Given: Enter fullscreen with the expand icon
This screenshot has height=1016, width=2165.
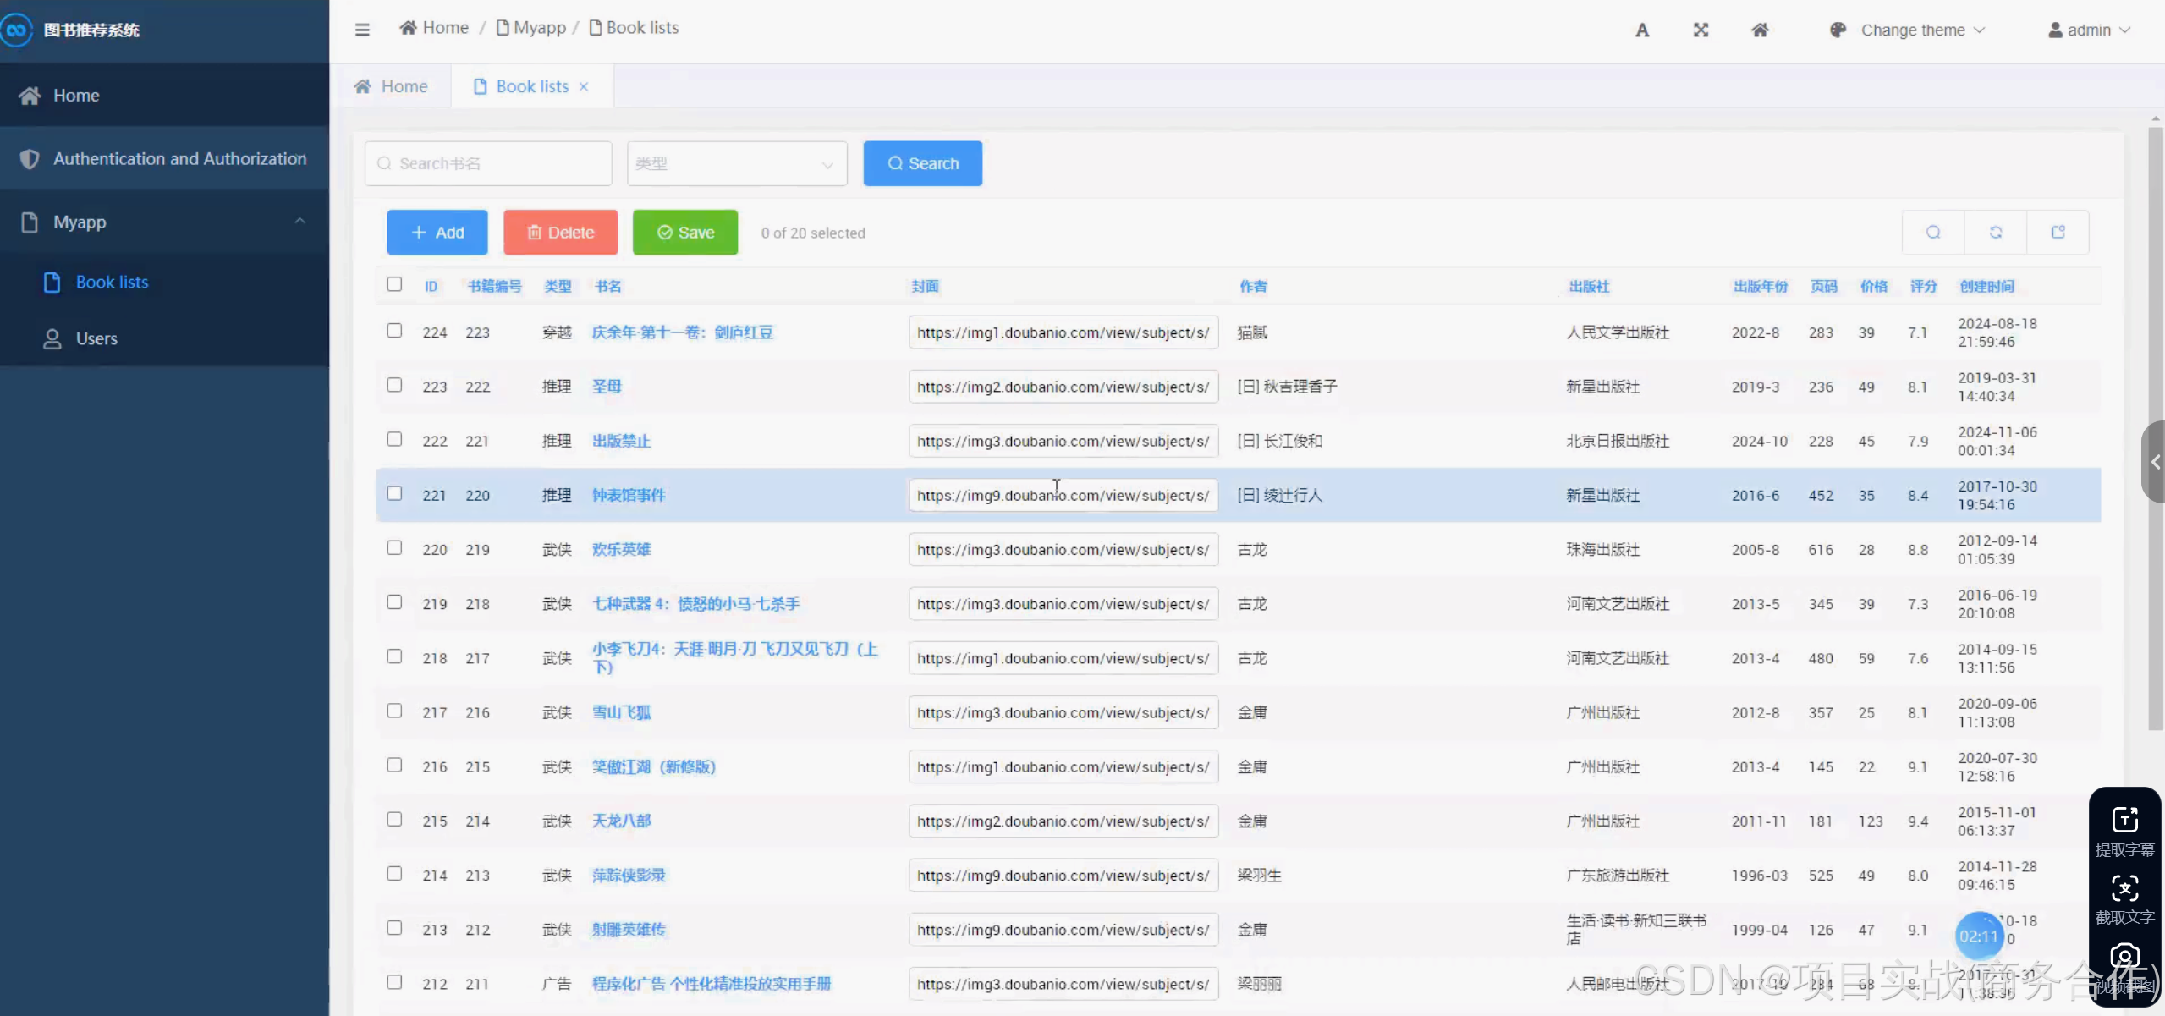Looking at the screenshot, I should (x=1701, y=30).
